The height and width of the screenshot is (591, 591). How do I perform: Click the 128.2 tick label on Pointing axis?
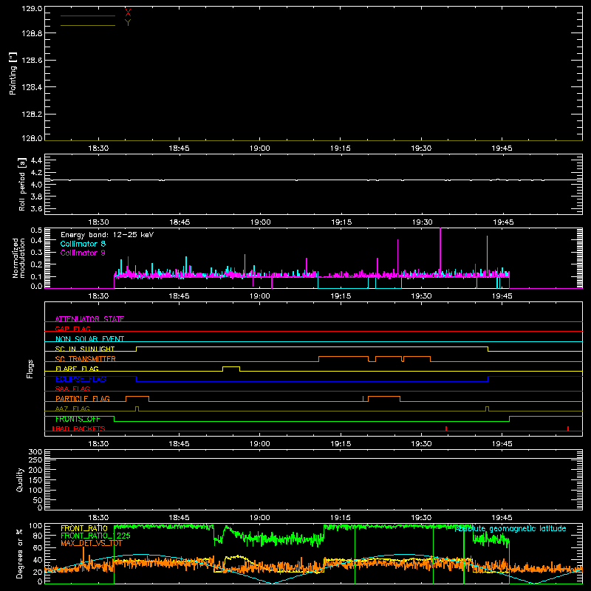pyautogui.click(x=32, y=115)
